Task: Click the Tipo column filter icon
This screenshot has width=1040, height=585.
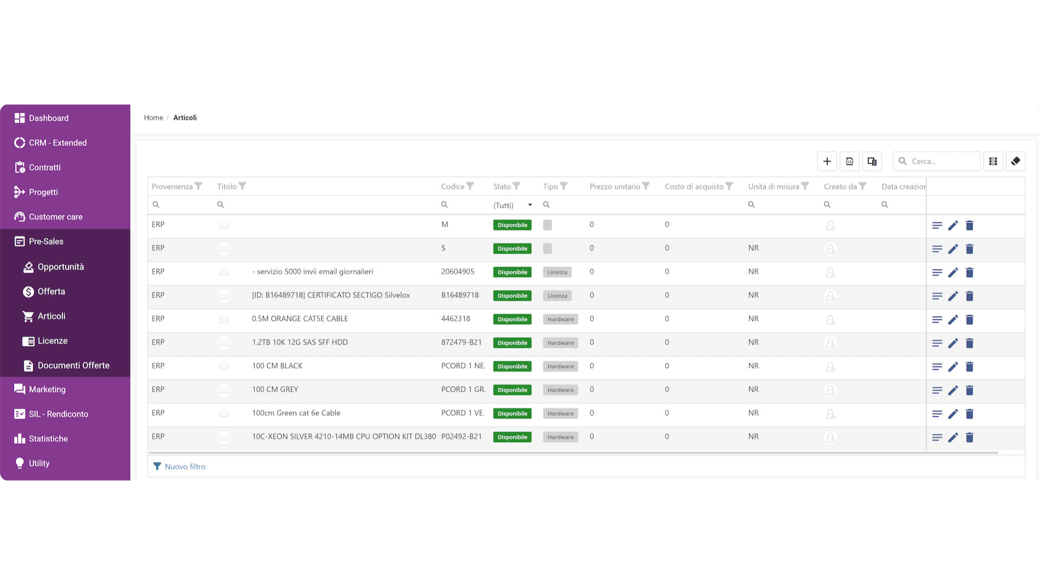Action: point(563,186)
